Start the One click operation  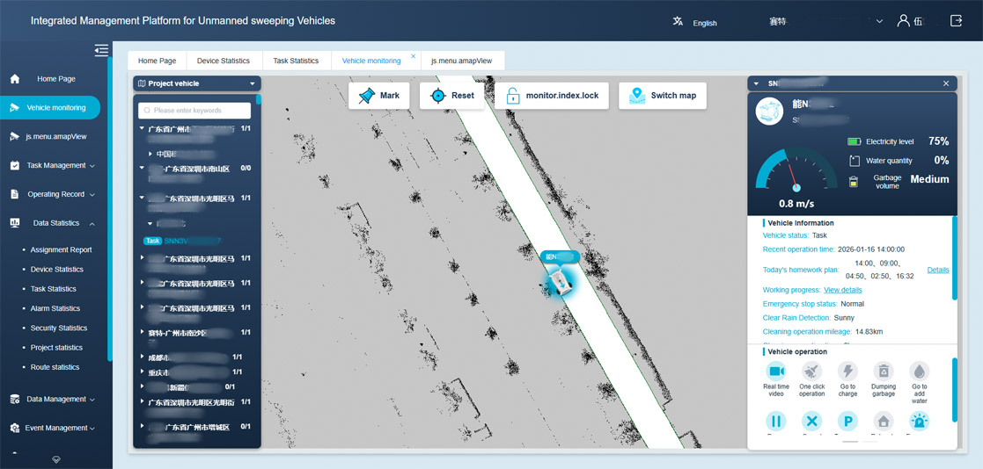[x=811, y=372]
